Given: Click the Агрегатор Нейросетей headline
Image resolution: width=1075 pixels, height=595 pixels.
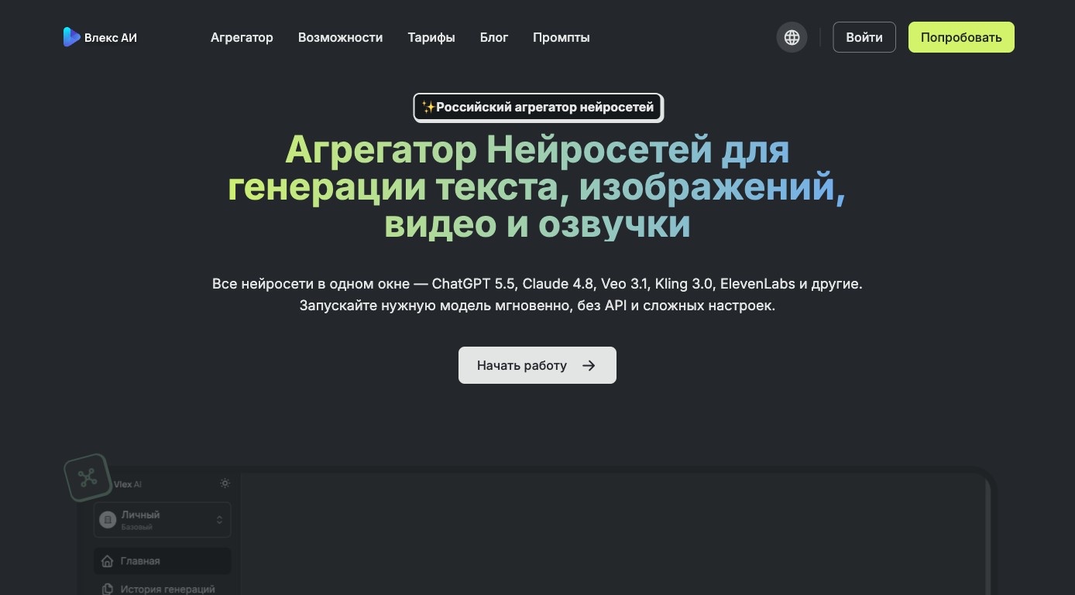Looking at the screenshot, I should pos(537,186).
